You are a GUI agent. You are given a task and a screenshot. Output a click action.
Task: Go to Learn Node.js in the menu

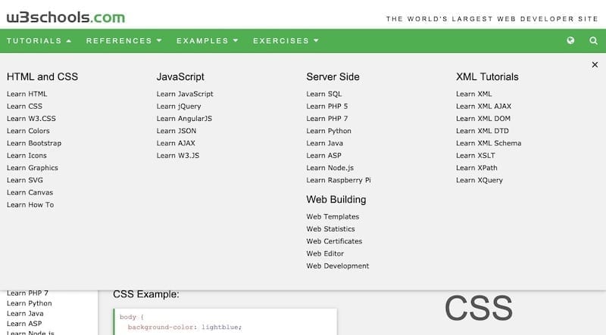[x=330, y=168]
